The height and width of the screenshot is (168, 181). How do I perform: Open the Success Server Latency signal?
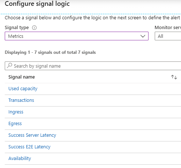point(32,135)
